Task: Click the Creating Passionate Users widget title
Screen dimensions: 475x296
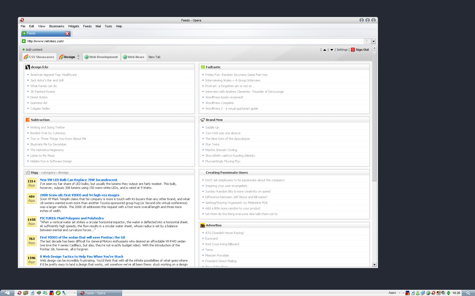Action: (227, 173)
